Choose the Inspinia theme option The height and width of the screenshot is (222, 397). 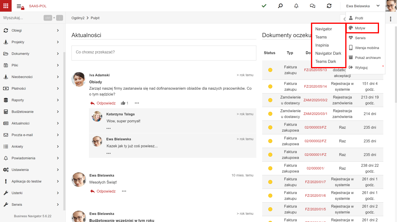pos(322,45)
